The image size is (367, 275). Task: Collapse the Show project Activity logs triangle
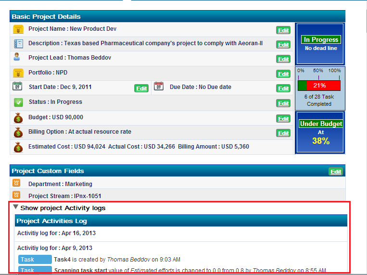click(x=16, y=208)
